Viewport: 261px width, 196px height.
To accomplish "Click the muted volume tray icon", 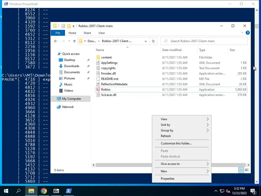I will (x=228, y=191).
